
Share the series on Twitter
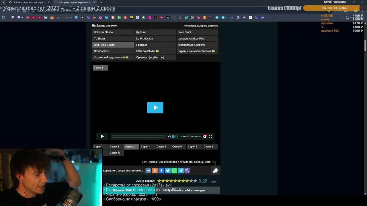click(168, 171)
